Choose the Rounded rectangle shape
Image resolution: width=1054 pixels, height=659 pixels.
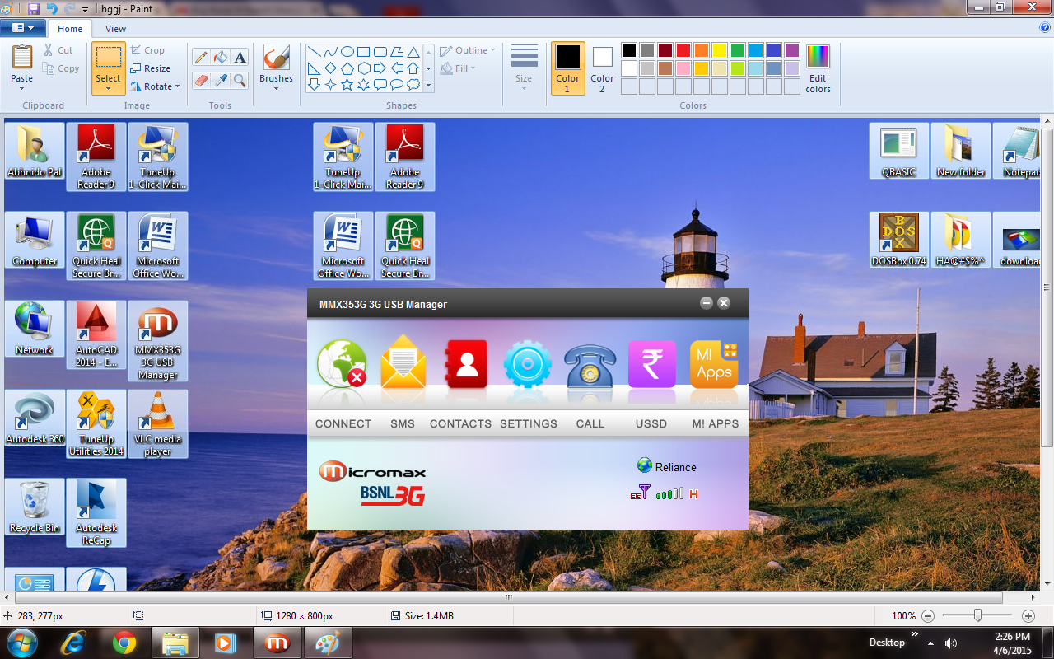380,52
